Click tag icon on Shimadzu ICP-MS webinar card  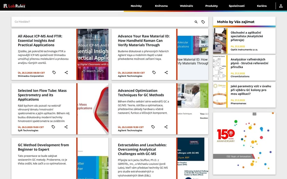(54, 73)
